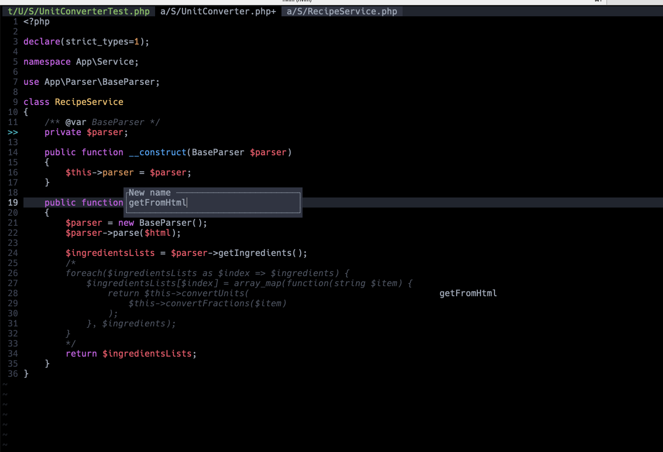Switch to the modified UnitConverter.php+ buffer tab

coord(217,11)
